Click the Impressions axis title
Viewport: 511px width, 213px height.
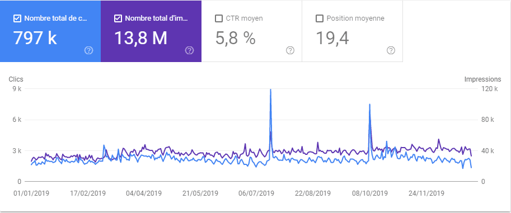pyautogui.click(x=482, y=79)
